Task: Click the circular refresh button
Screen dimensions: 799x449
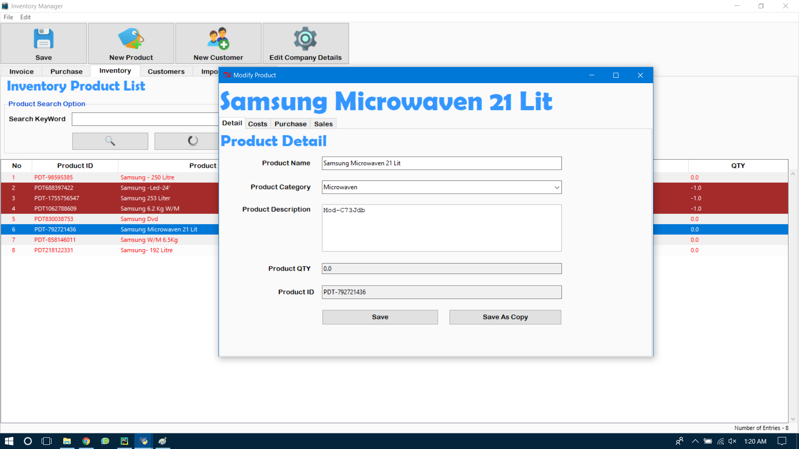Action: [192, 141]
